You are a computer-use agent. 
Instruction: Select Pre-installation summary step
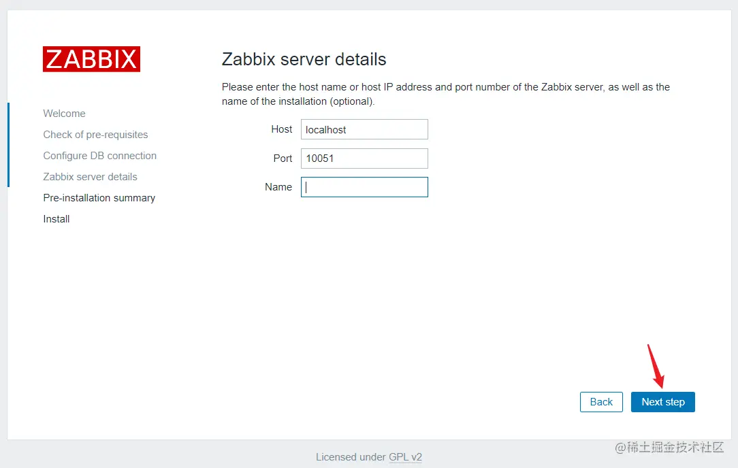point(99,198)
